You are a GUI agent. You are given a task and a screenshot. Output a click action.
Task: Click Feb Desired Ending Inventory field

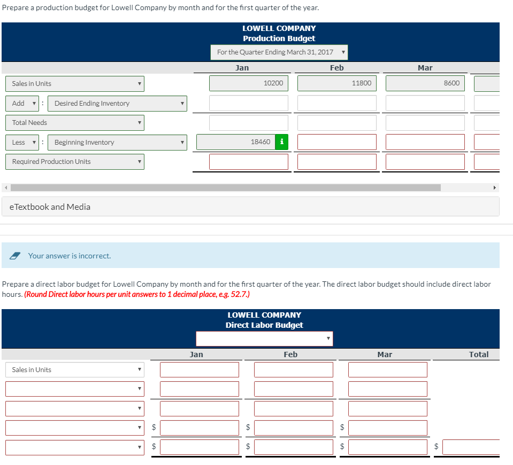pos(337,103)
